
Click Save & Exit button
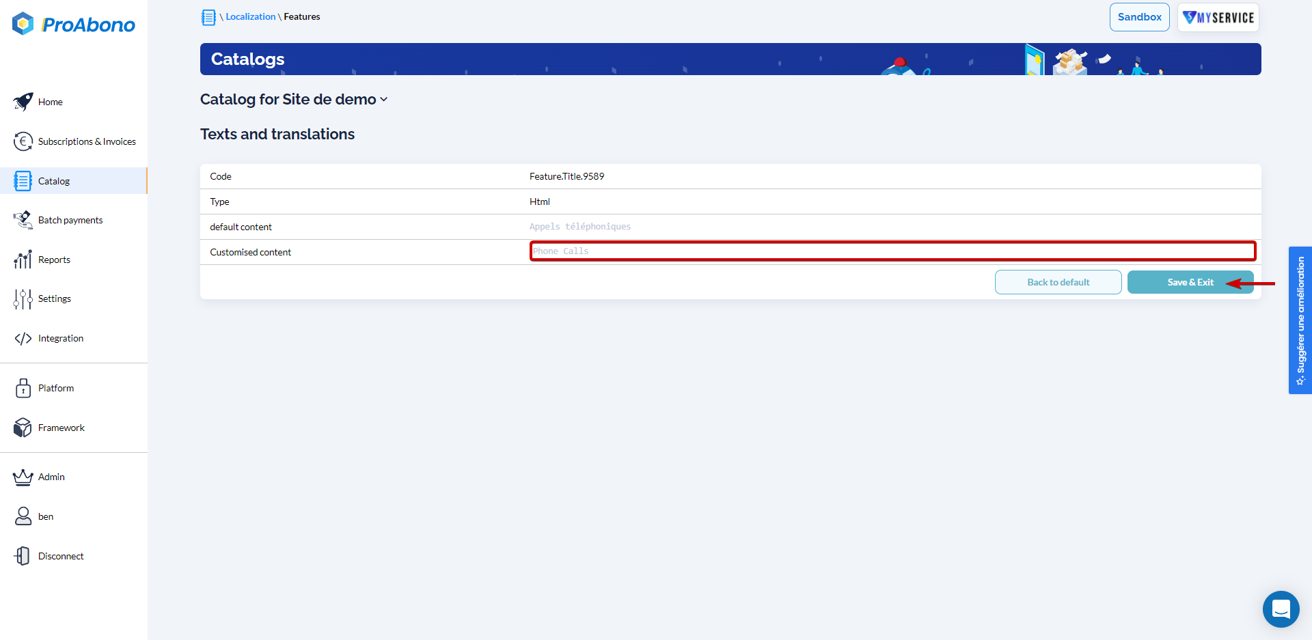point(1190,282)
